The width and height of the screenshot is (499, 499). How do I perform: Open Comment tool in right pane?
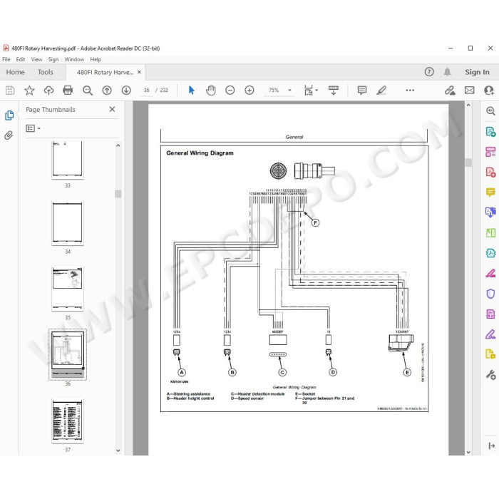pos(490,192)
